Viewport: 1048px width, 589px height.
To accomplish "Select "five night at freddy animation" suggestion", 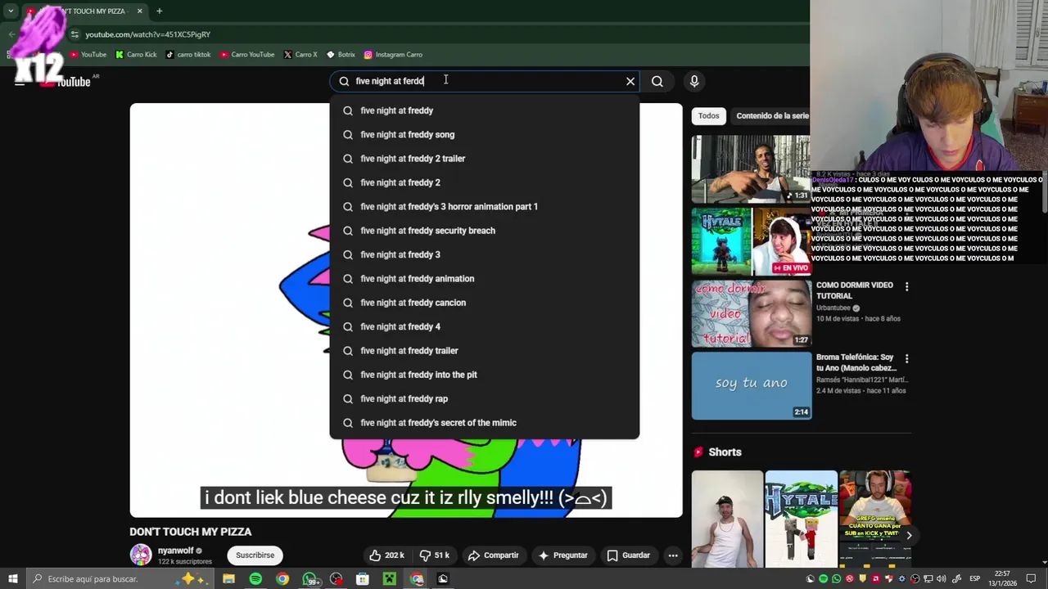I will point(484,278).
